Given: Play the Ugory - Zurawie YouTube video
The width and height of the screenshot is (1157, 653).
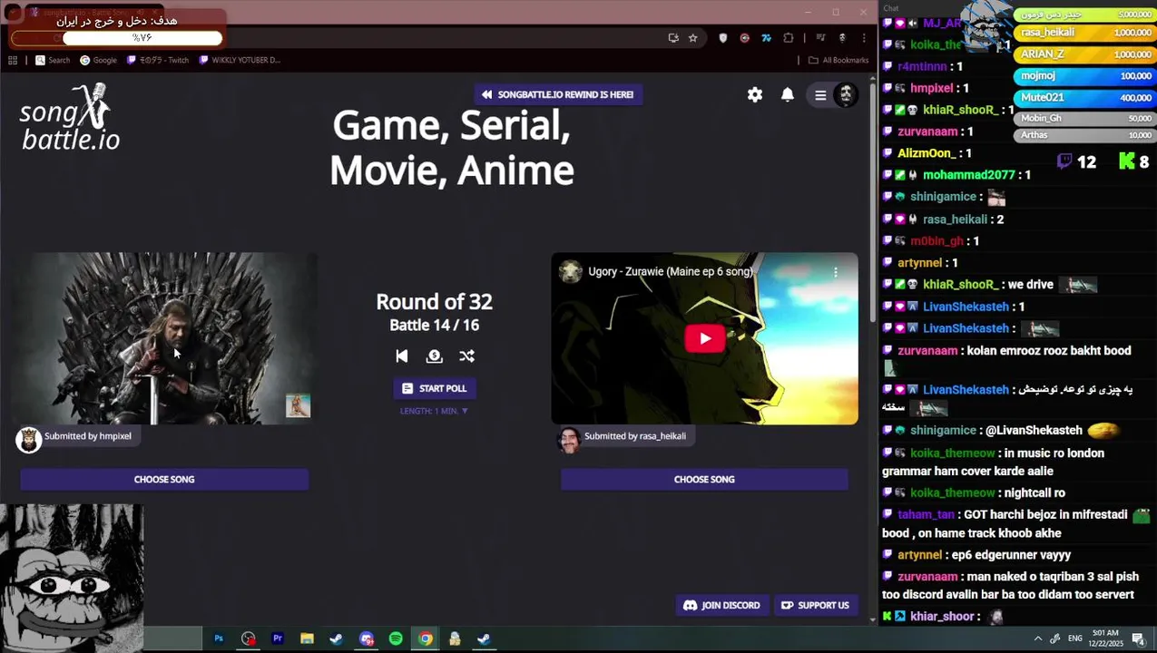Looking at the screenshot, I should pos(705,338).
